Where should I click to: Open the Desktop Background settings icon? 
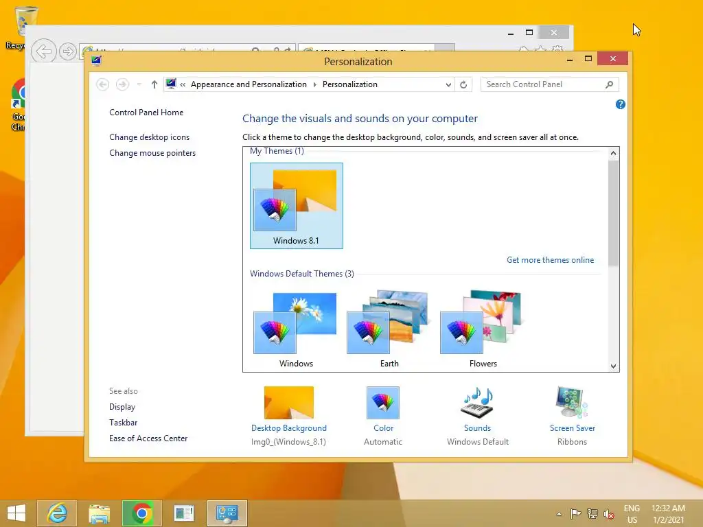289,402
